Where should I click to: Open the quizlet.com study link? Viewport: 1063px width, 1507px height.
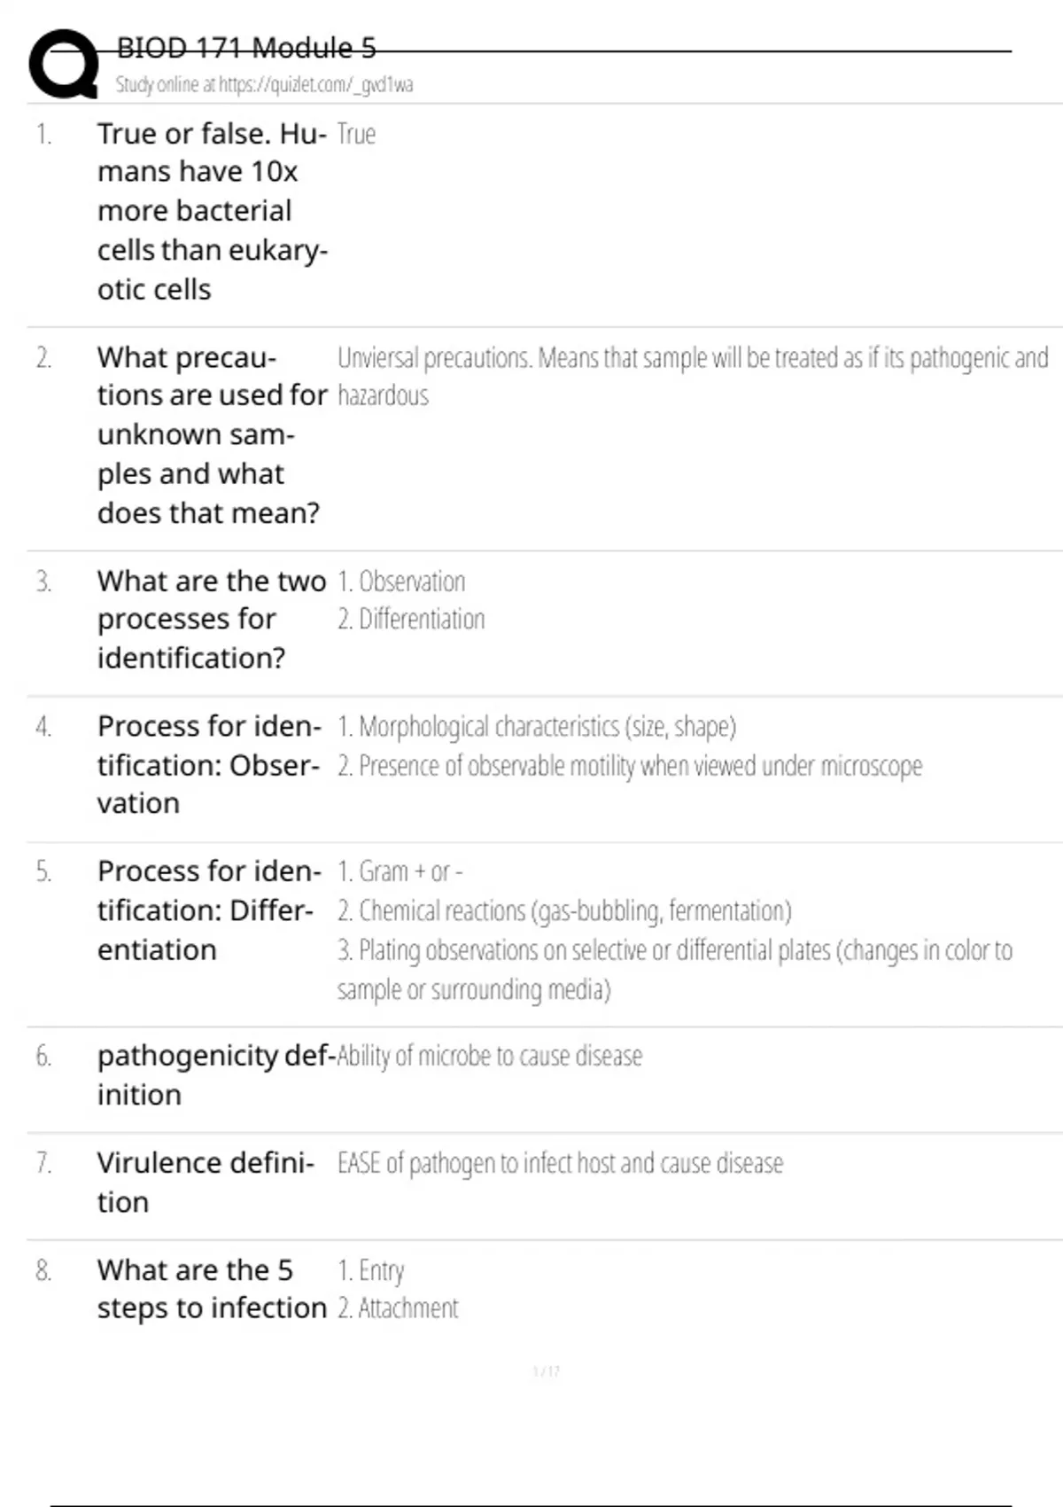(264, 85)
